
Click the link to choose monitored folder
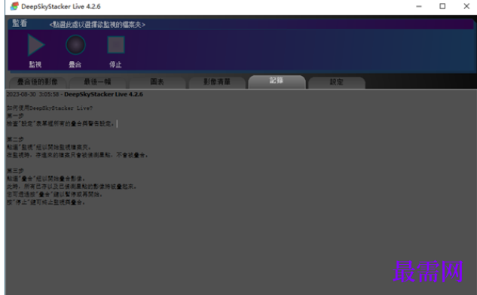pos(97,25)
